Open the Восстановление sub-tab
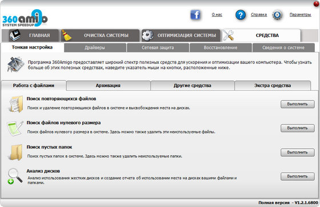The height and width of the screenshot is (207, 320). [221, 48]
